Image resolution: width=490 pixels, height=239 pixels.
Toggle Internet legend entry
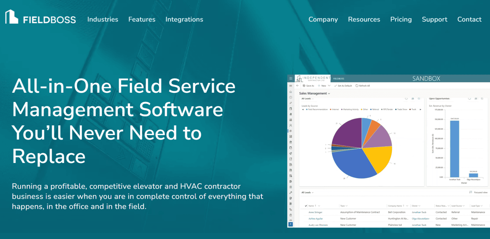point(334,109)
